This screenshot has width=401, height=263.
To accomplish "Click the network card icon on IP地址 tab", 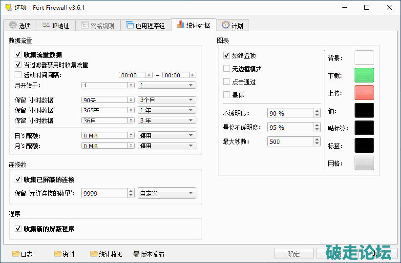I will pos(46,25).
